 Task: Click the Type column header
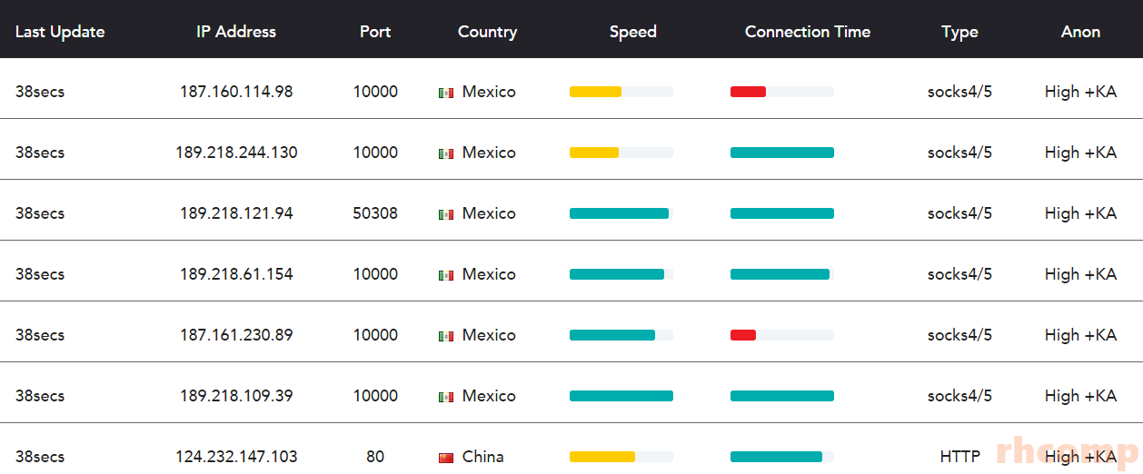coord(959,32)
